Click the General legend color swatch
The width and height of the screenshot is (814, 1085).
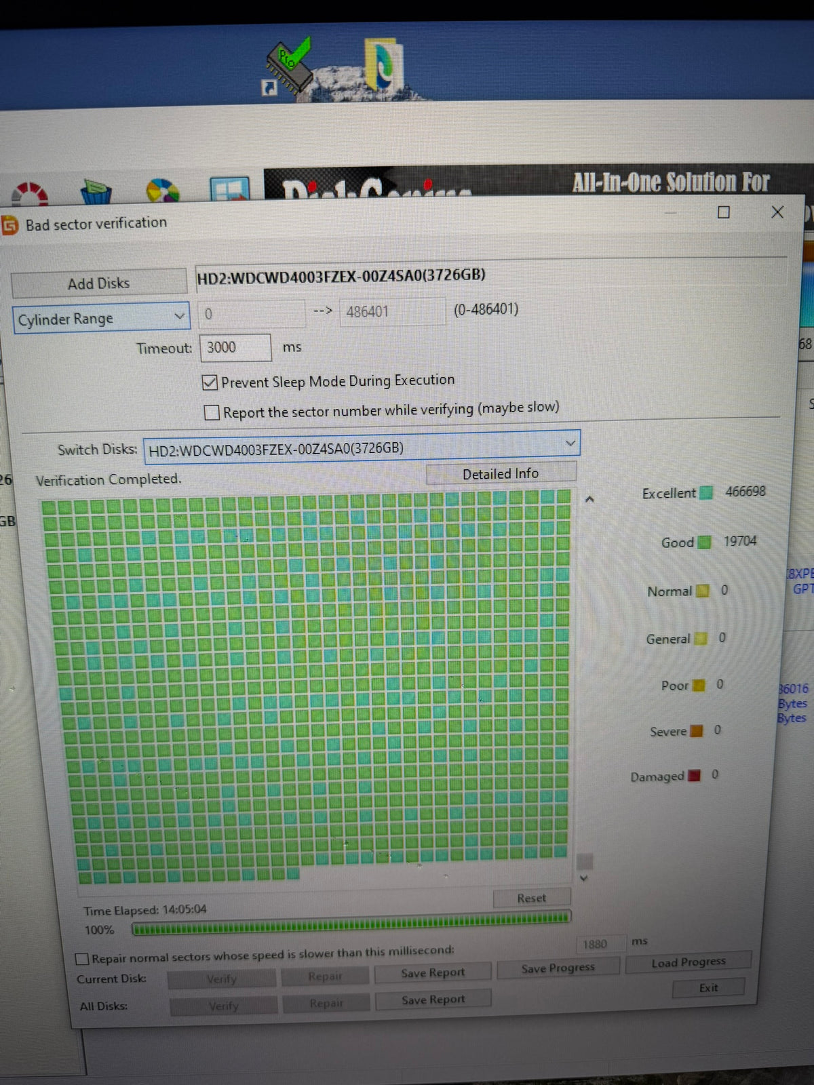pos(701,639)
